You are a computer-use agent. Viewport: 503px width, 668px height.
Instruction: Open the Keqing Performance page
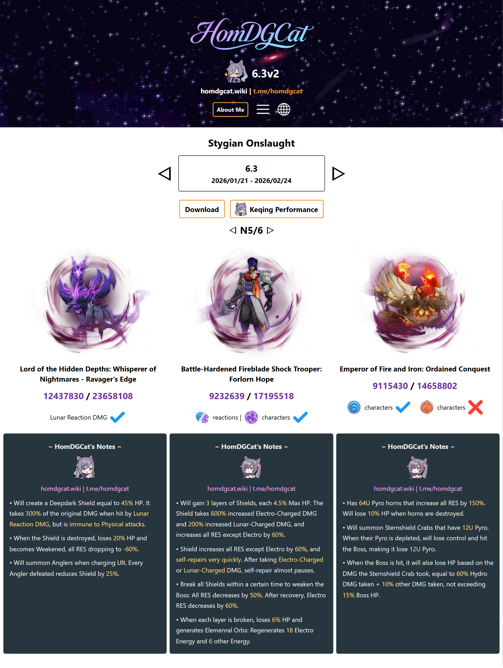[x=277, y=209]
